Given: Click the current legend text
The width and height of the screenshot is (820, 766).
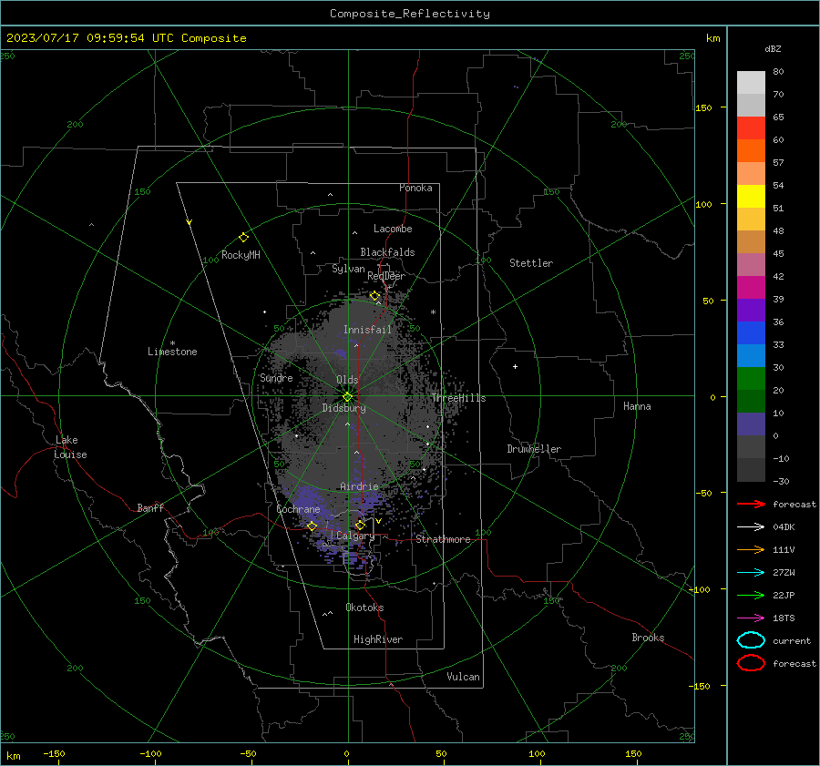Looking at the screenshot, I should tap(792, 641).
